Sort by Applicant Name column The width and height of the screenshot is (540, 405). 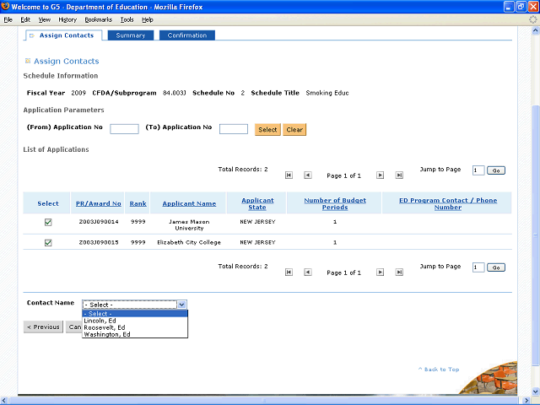pyautogui.click(x=189, y=203)
